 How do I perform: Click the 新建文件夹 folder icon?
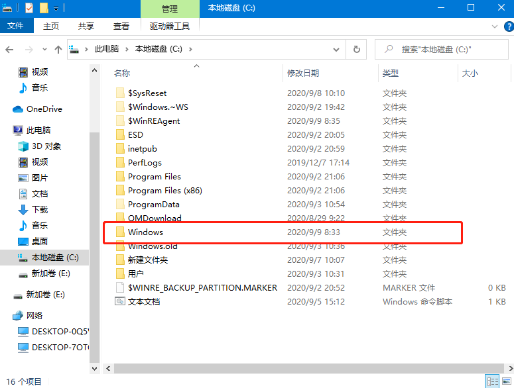click(120, 260)
